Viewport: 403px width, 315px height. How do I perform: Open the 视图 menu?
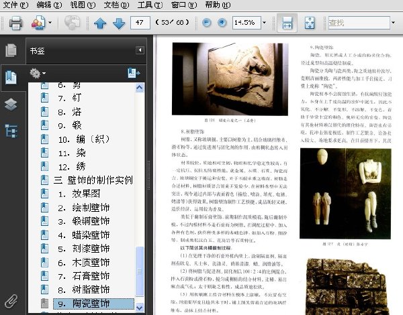pos(83,5)
